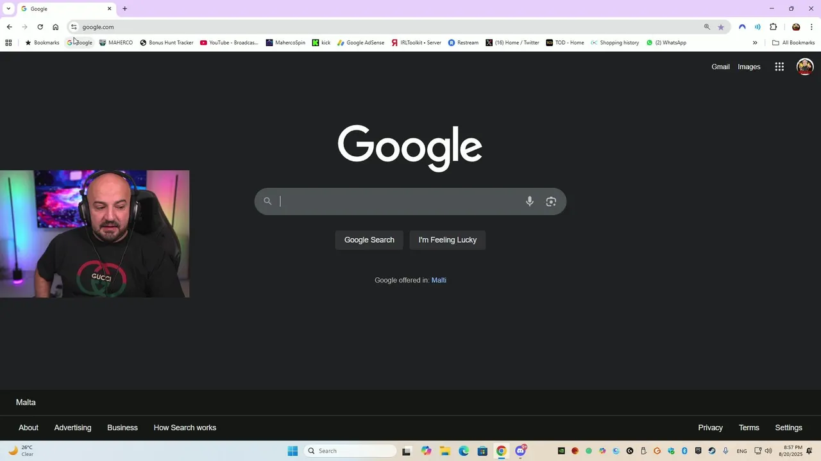Open Task View on the taskbar
821x461 pixels.
coord(406,451)
